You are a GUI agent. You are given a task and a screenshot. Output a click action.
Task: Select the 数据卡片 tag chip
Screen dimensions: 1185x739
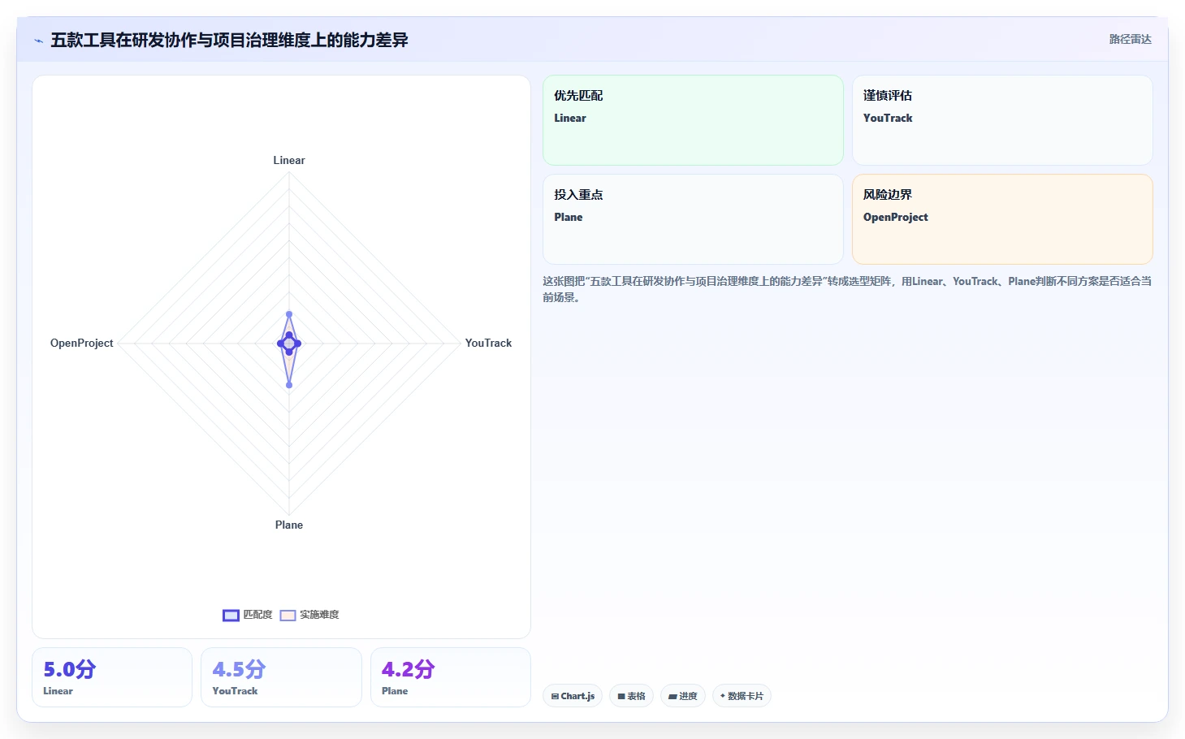tap(742, 696)
